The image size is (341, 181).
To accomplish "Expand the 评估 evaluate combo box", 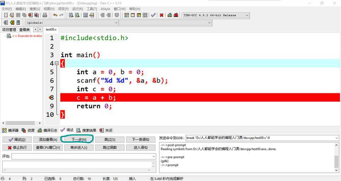I will point(154,156).
